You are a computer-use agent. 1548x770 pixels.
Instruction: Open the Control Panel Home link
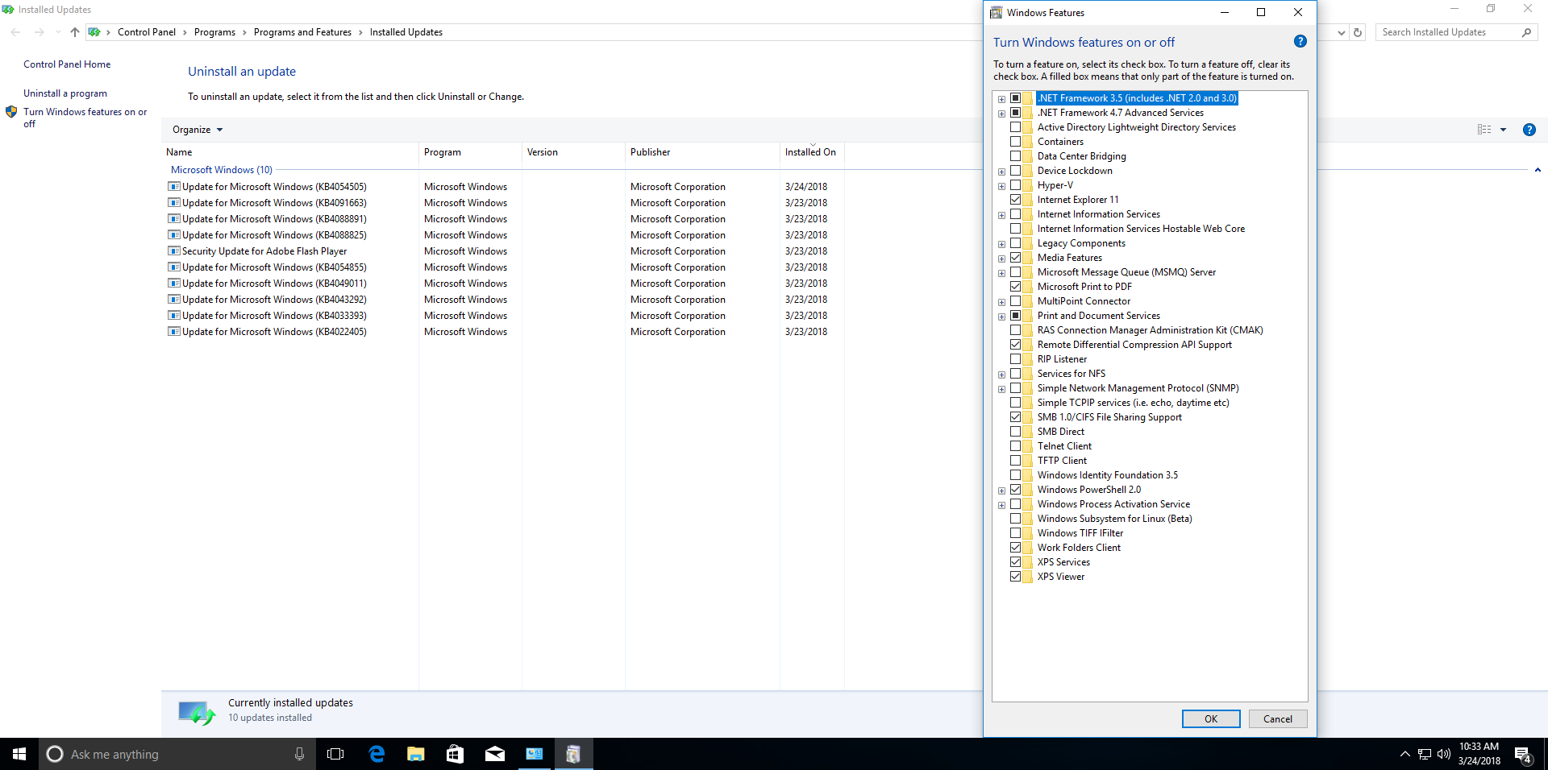click(67, 64)
